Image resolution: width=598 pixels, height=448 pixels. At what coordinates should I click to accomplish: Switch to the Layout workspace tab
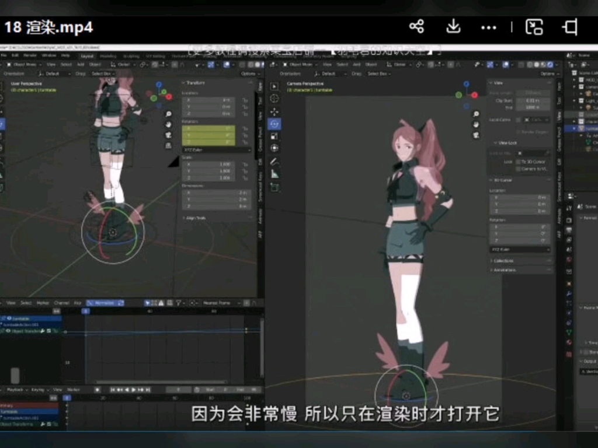[87, 55]
